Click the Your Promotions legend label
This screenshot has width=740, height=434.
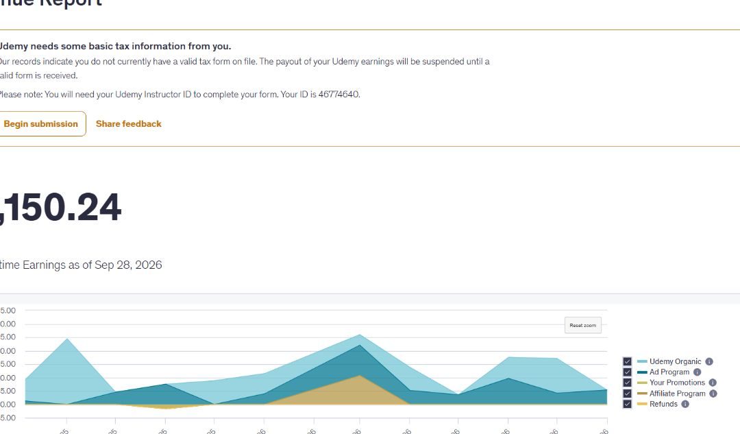[x=677, y=383]
